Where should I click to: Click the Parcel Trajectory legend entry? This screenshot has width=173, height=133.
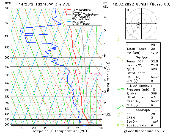(85, 15)
